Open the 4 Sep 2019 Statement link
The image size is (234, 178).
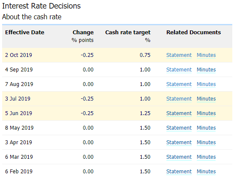click(179, 70)
